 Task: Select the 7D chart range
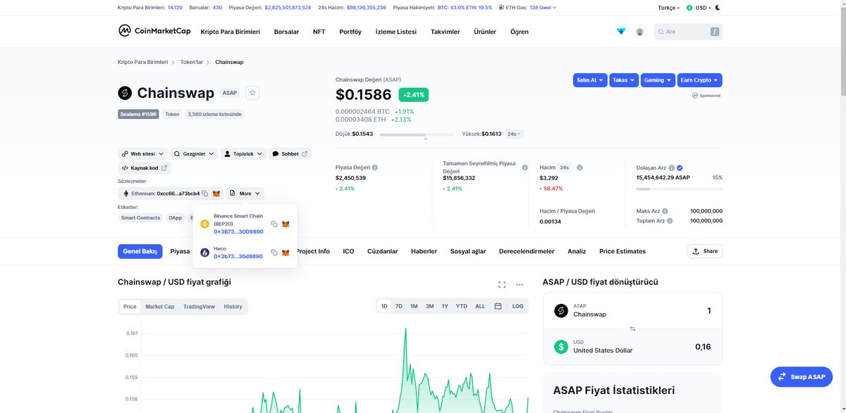click(399, 307)
